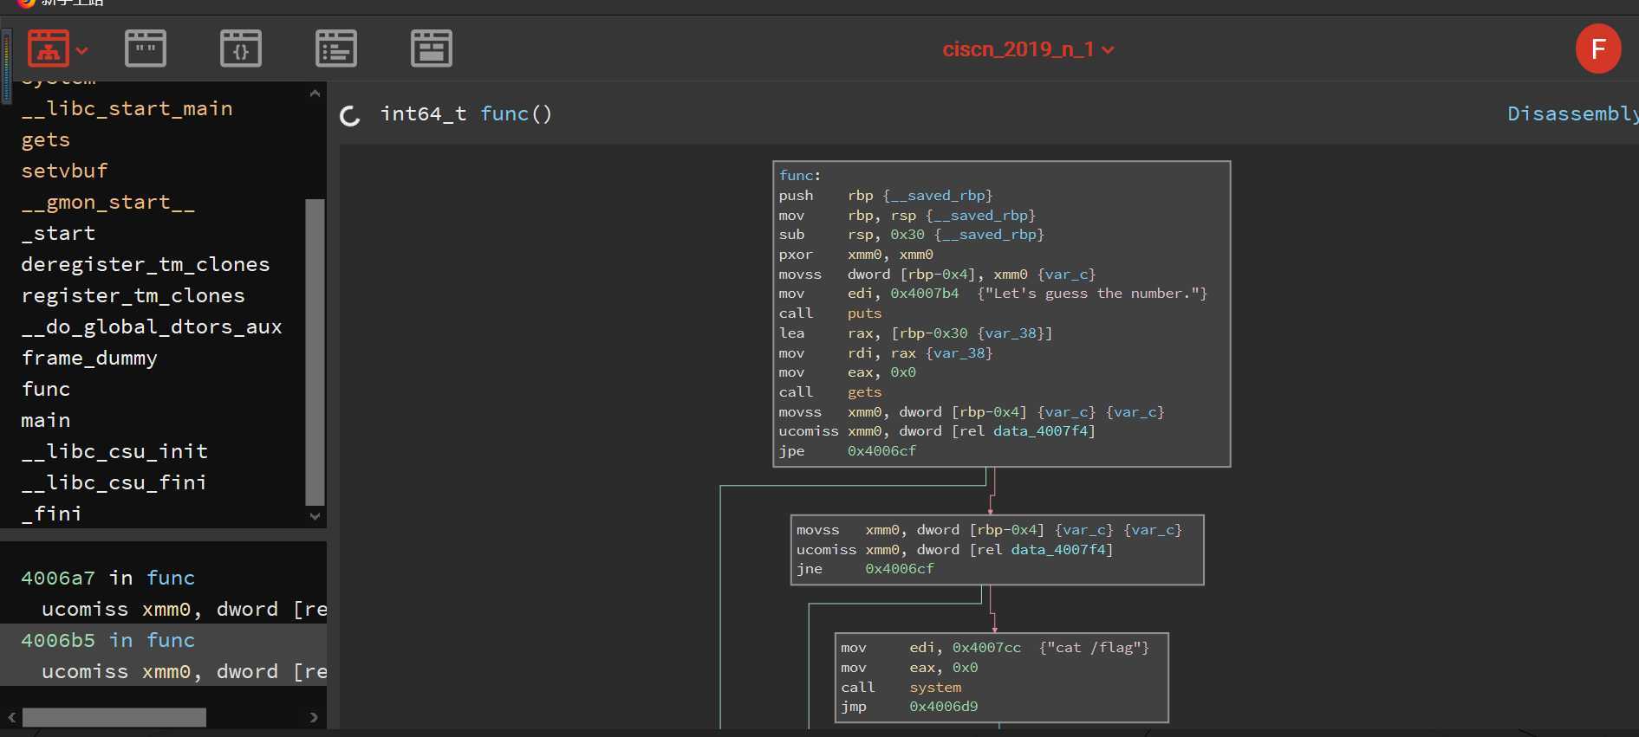This screenshot has width=1639, height=737.
Task: Expand the graph view dropdown chevron
Action: pos(82,50)
